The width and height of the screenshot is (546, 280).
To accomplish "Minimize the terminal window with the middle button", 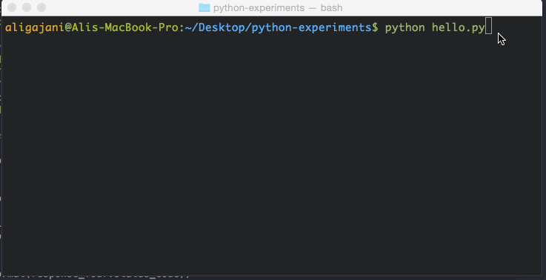I will 27,7.
